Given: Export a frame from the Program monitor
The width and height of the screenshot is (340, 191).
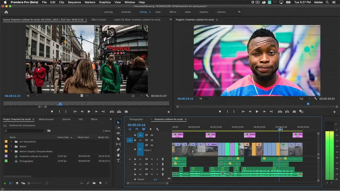Looking at the screenshot, I should pos(294,111).
